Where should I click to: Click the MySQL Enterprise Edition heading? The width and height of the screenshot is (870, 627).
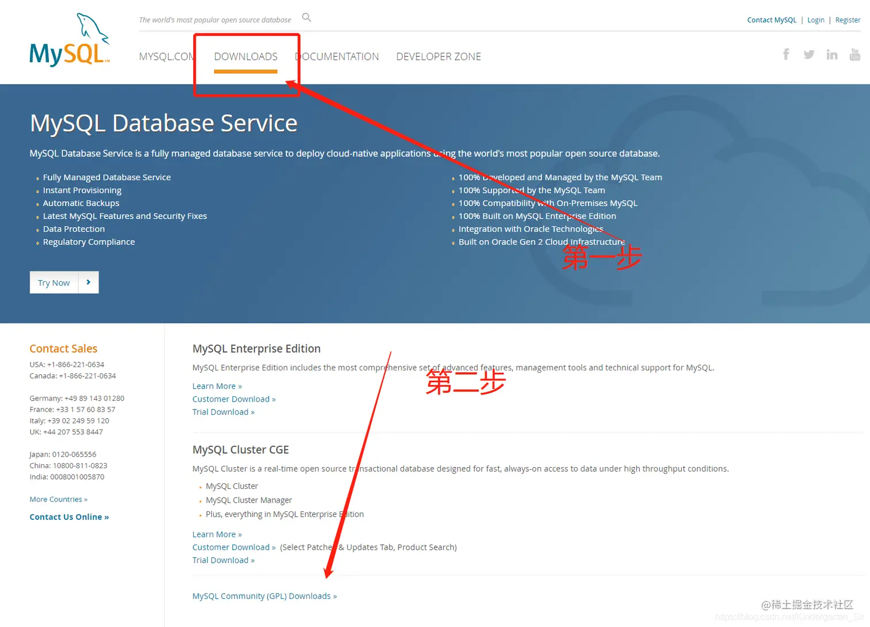click(257, 349)
